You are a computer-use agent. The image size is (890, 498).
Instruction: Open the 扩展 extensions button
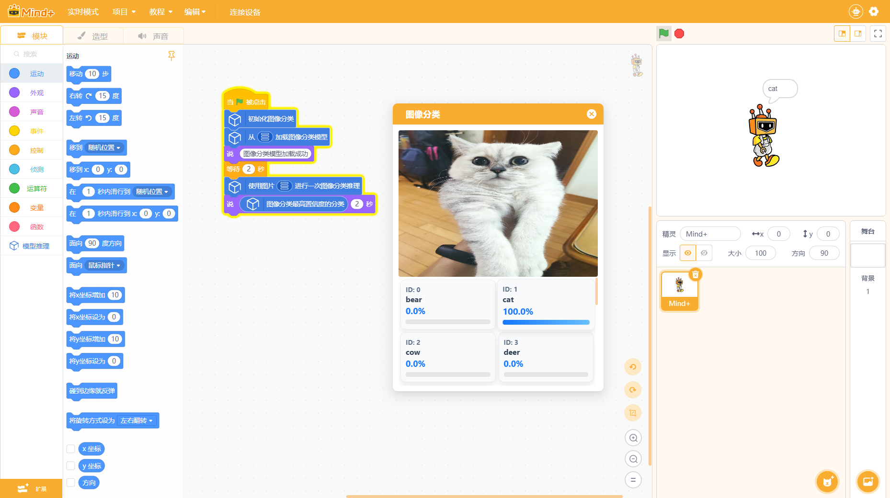(x=32, y=488)
